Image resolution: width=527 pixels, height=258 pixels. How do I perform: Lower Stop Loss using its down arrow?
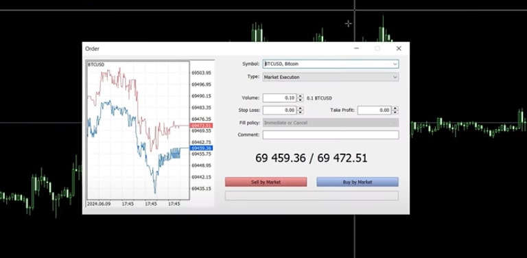[301, 113]
